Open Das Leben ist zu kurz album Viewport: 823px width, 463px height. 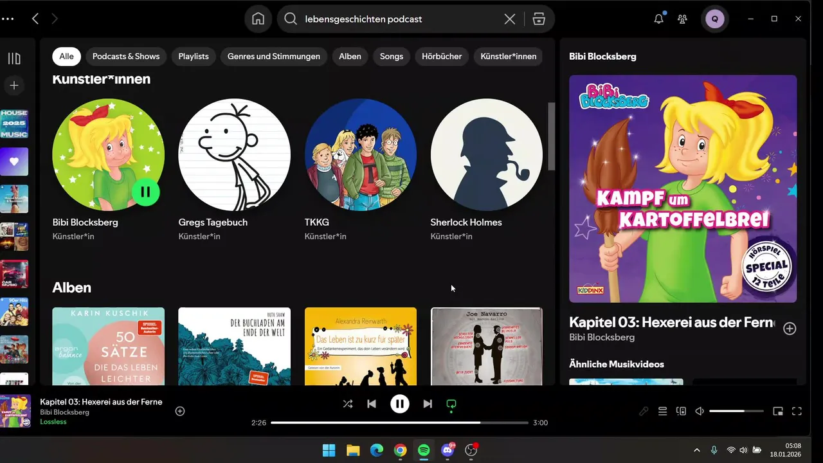click(x=360, y=346)
